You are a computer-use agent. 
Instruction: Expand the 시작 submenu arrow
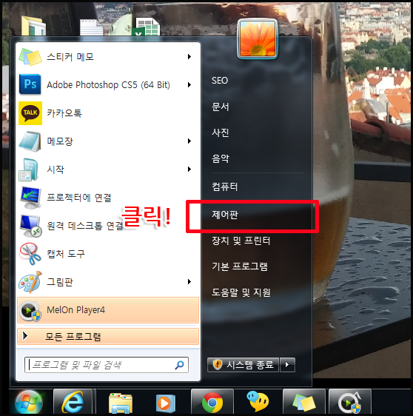point(189,169)
